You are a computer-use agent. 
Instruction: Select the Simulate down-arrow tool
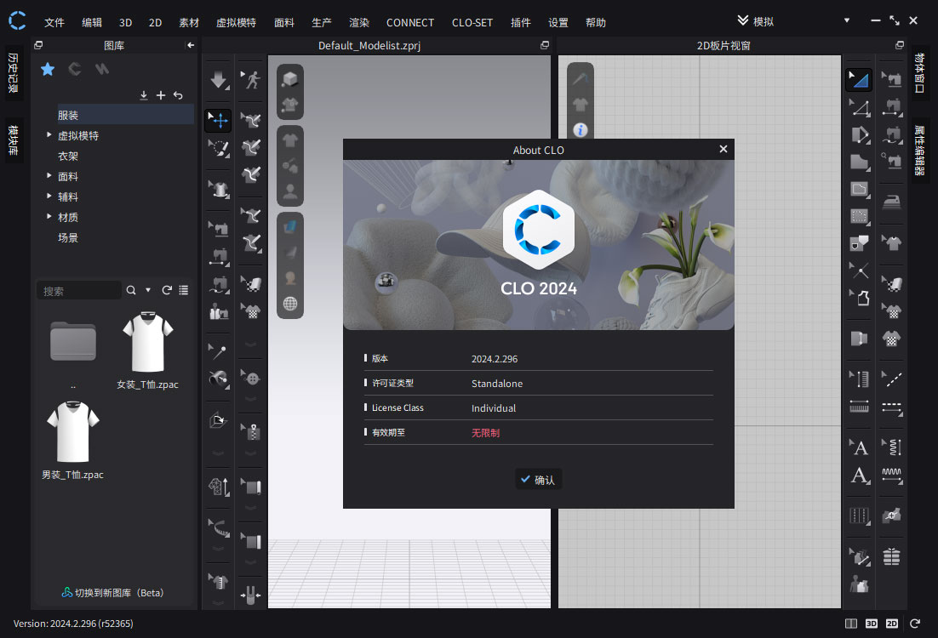click(x=219, y=79)
